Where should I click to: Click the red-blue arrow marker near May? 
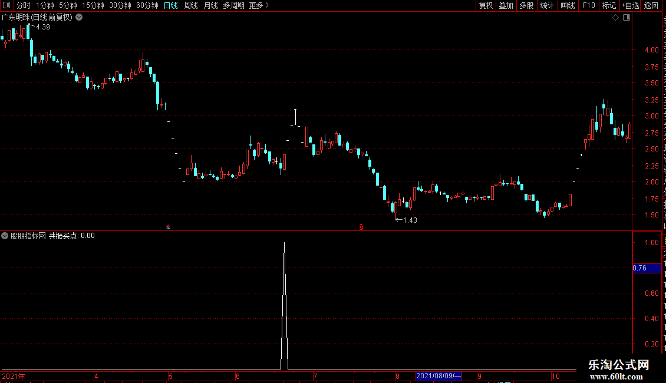tap(168, 227)
